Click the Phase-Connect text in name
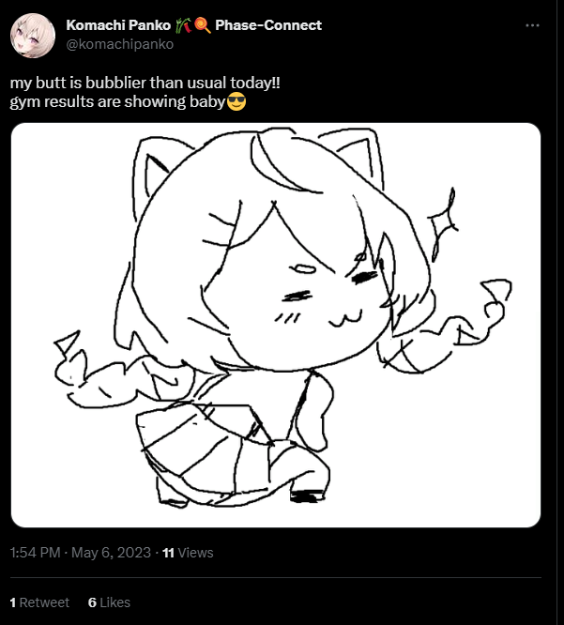The width and height of the screenshot is (564, 625). 268,25
